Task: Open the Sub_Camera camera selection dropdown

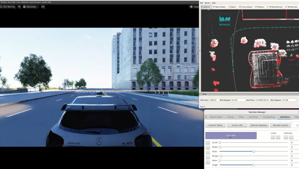Action: click(30, 7)
